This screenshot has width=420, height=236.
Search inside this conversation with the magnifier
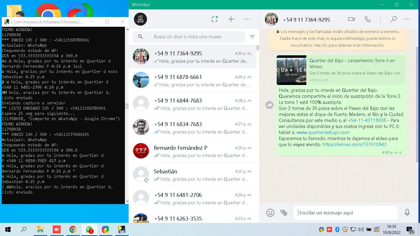393,19
